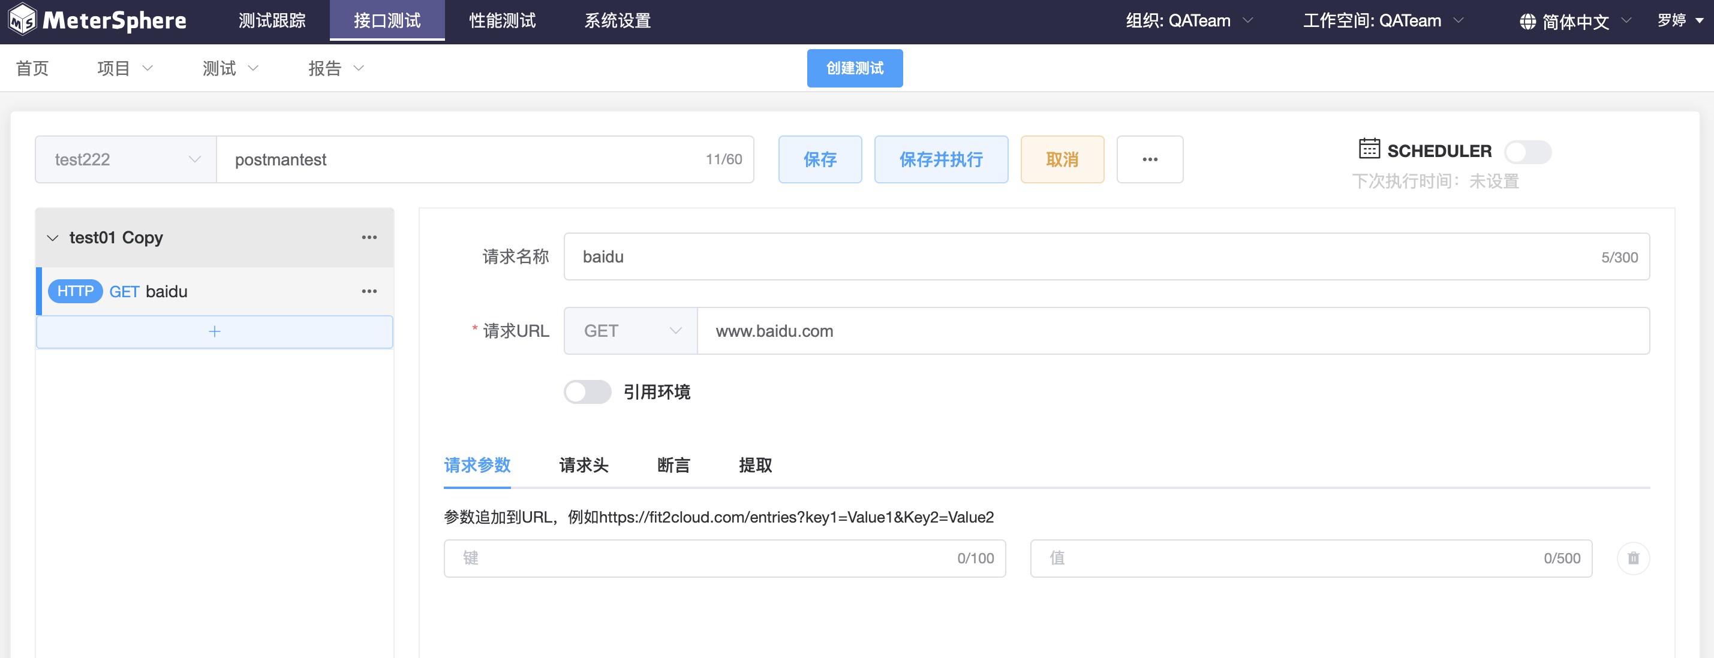This screenshot has height=658, width=1714.
Task: Open the 简体中文 language dropdown
Action: click(1575, 21)
